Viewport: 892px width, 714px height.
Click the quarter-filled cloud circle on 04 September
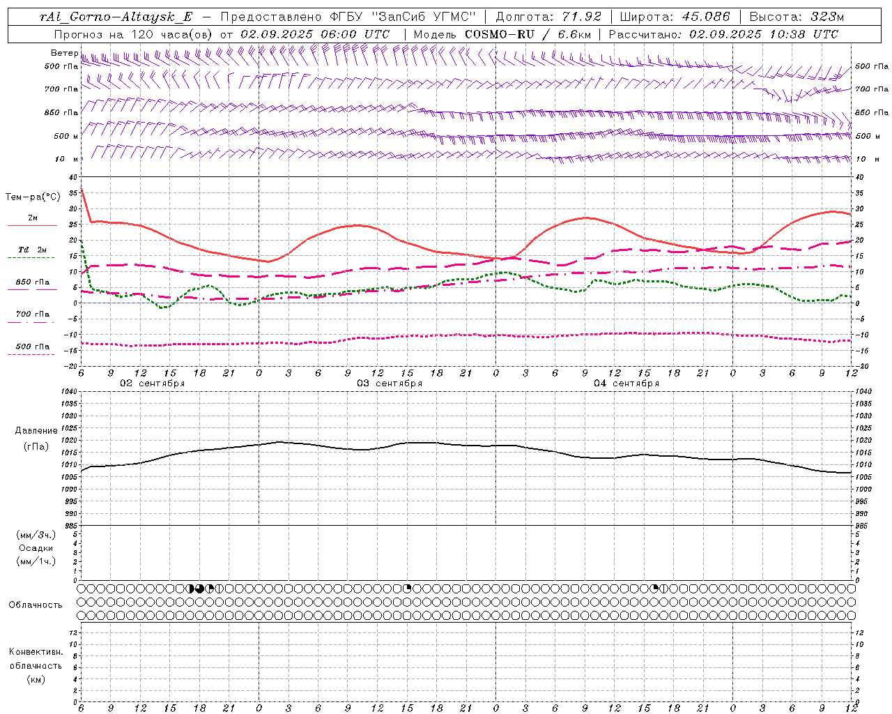pyautogui.click(x=654, y=588)
